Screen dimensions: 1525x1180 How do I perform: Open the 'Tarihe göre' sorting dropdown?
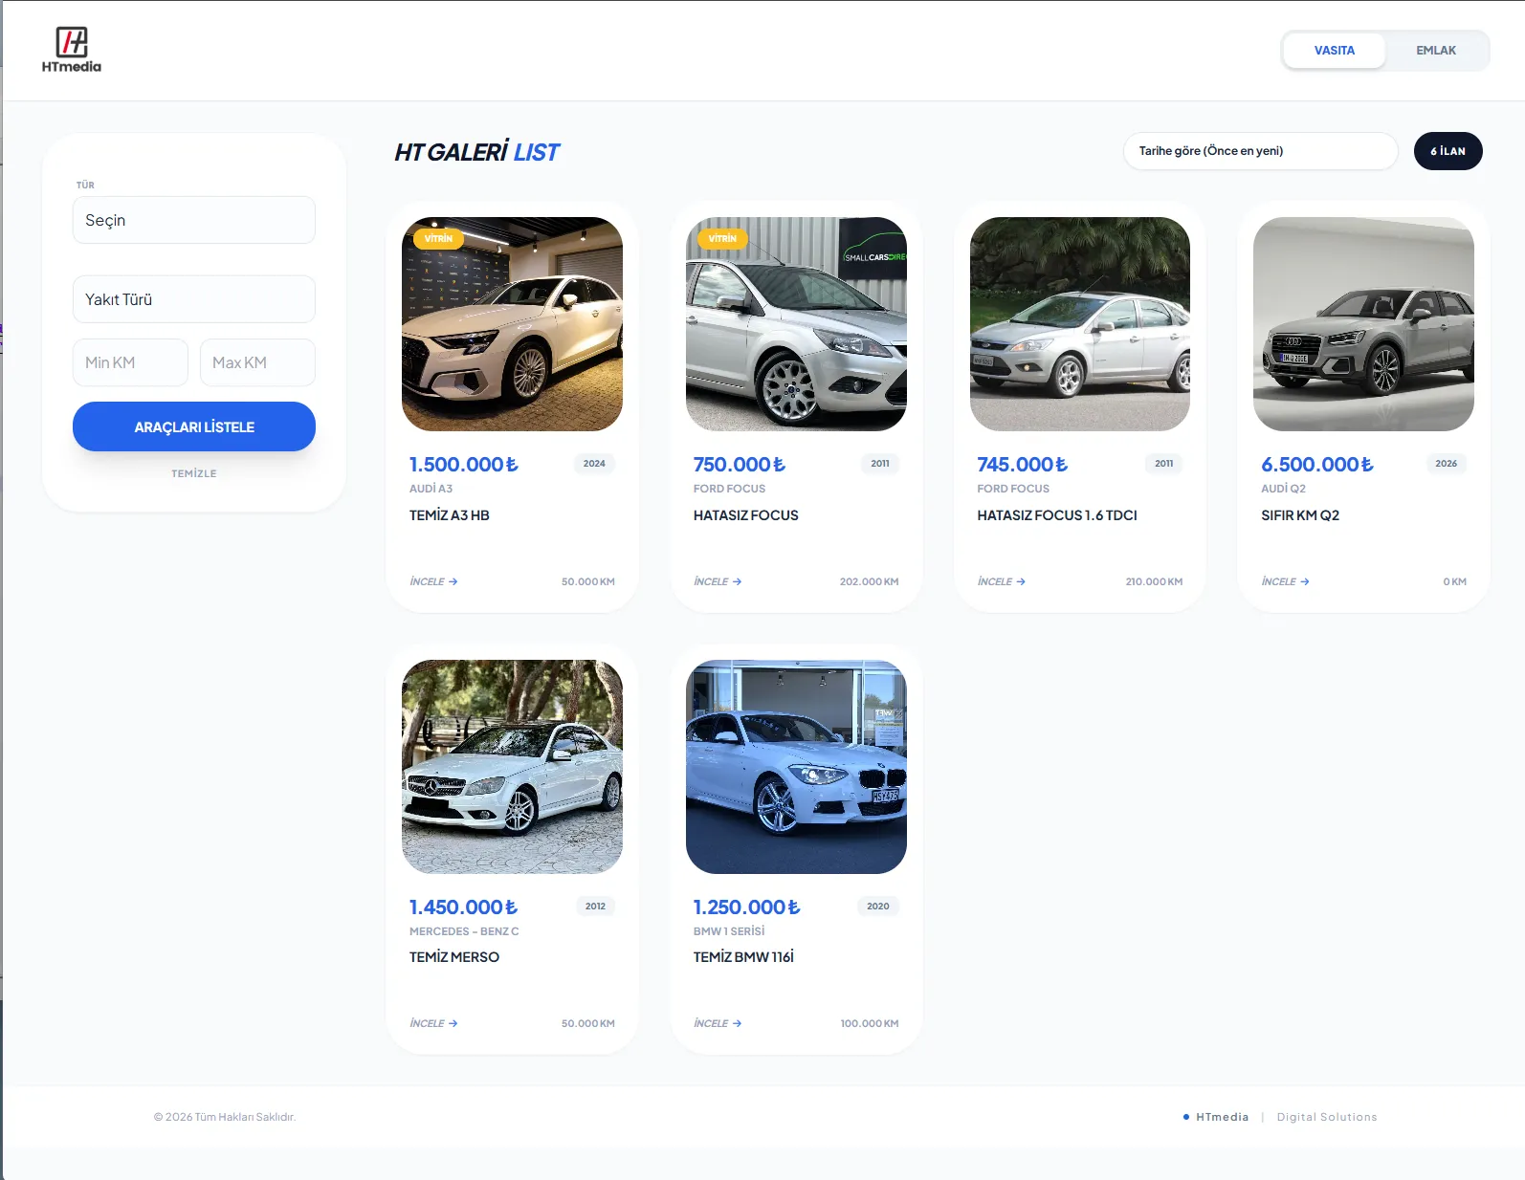(1261, 151)
